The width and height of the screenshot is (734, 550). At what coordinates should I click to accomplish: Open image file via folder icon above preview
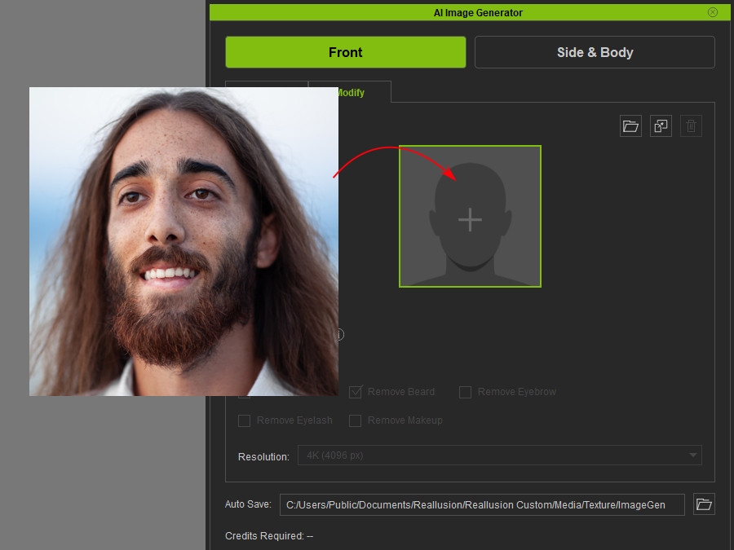(630, 125)
